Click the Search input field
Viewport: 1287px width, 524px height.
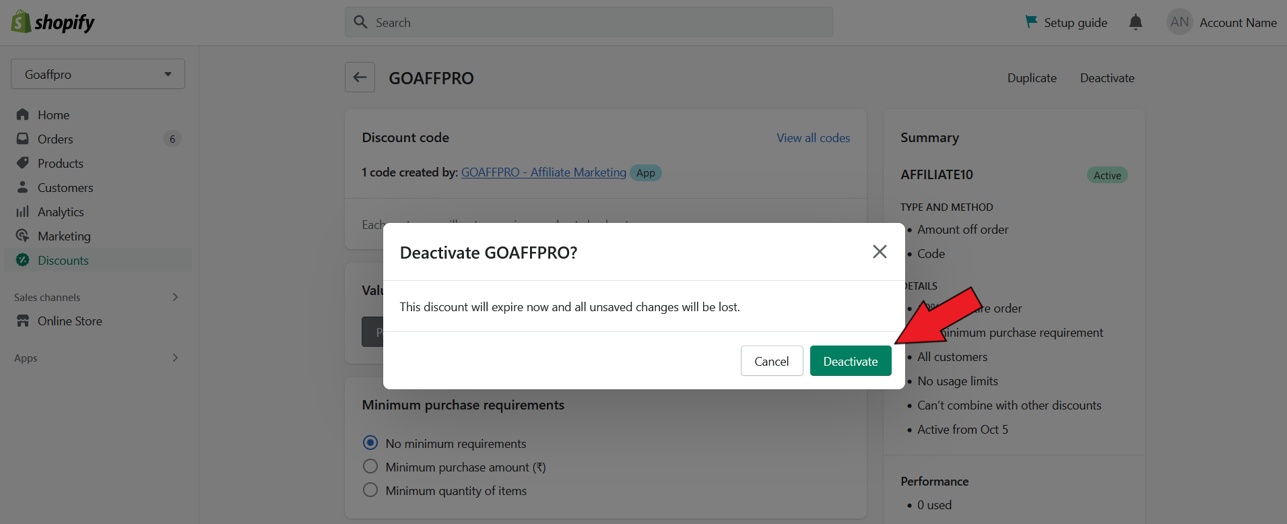pos(589,22)
